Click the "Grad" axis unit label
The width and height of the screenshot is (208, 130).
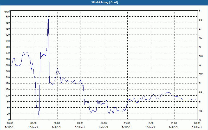click(x=7, y=12)
